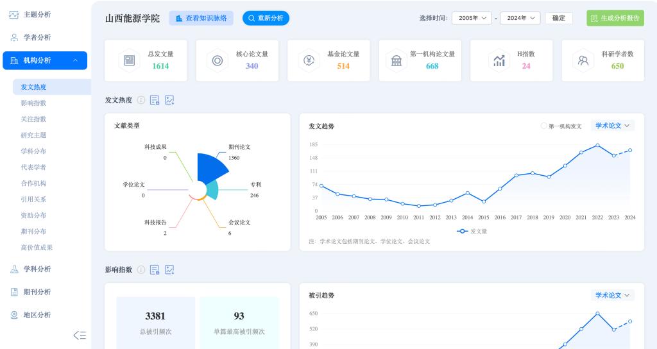Open 主题分析 in the sidebar
This screenshot has width=657, height=349.
[37, 14]
